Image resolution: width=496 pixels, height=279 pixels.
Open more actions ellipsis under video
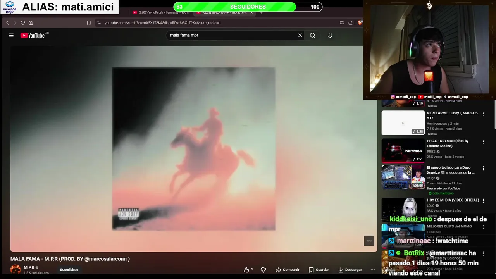(x=373, y=270)
